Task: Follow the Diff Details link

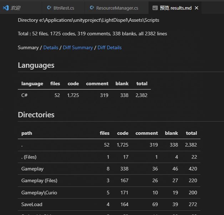Action: 110,47
